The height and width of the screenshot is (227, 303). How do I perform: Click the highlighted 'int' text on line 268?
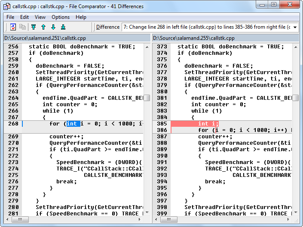(x=73, y=124)
